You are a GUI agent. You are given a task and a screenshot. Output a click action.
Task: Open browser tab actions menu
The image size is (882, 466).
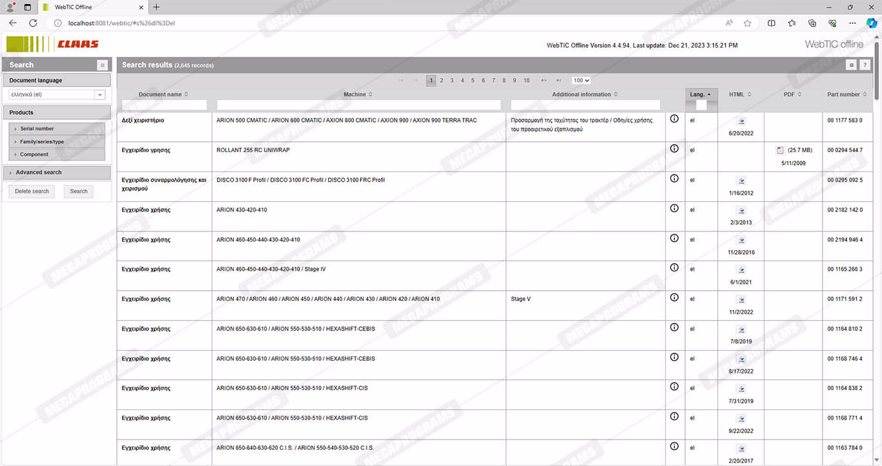tap(27, 7)
